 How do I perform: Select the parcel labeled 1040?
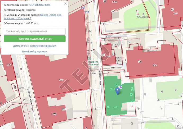pos(114,2)
